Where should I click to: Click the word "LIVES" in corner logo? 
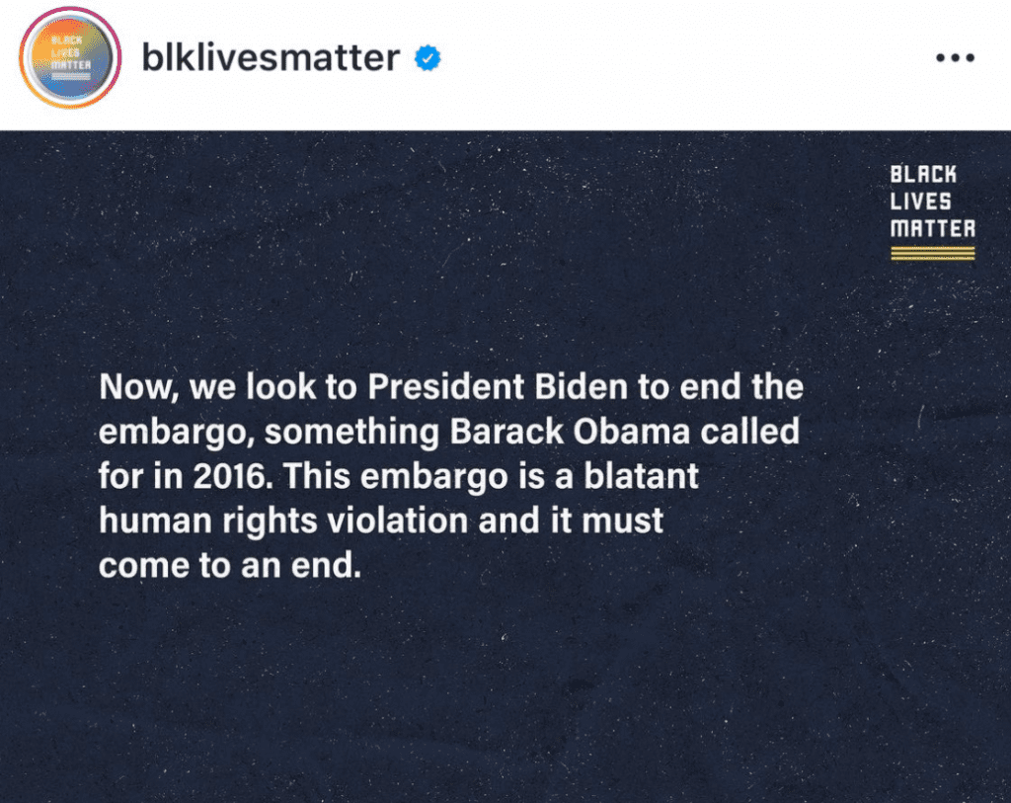tap(920, 201)
